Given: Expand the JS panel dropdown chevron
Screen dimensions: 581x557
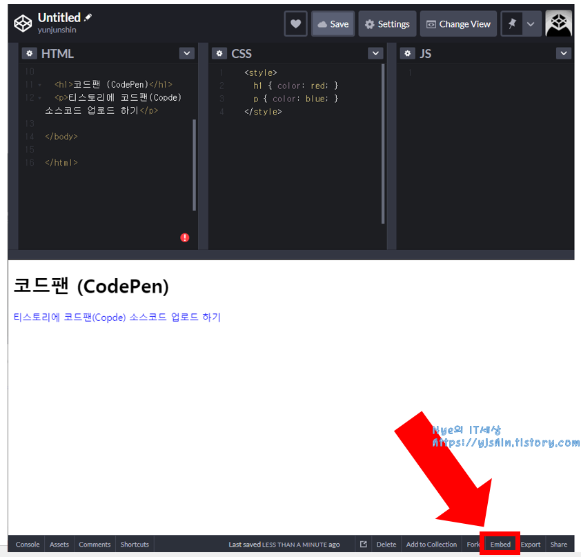Looking at the screenshot, I should coord(564,53).
